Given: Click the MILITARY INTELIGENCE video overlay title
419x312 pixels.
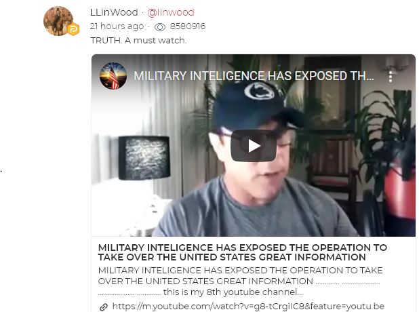Looking at the screenshot, I should tap(254, 76).
